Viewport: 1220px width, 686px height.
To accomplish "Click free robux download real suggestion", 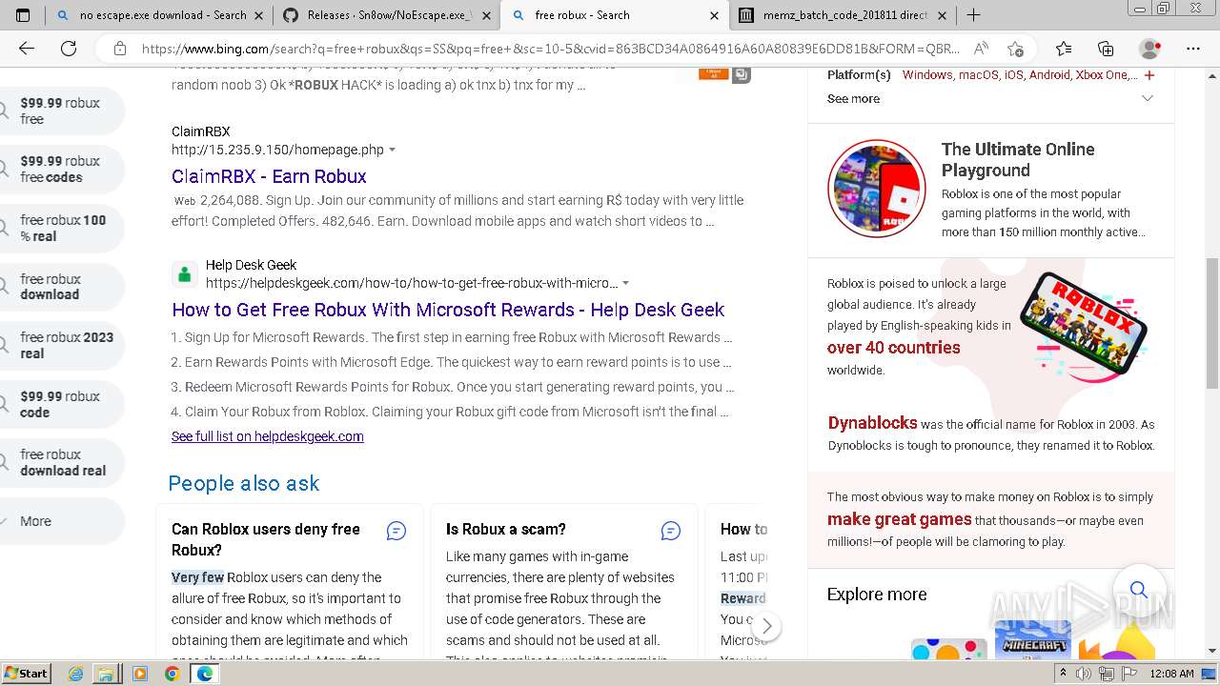I will 61,462.
